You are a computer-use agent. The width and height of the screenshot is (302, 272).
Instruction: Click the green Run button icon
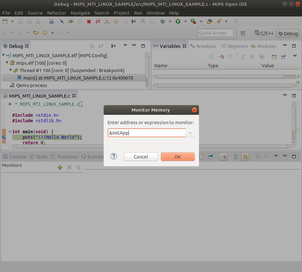point(178,21)
